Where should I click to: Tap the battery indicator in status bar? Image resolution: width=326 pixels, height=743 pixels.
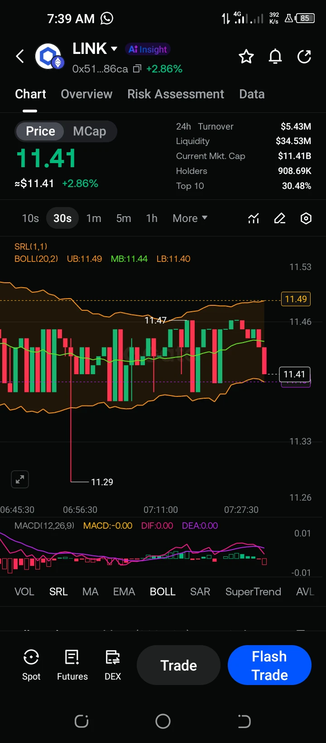[305, 18]
